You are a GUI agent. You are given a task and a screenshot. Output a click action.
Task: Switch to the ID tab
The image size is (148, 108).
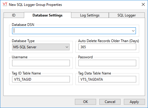coord(14,15)
